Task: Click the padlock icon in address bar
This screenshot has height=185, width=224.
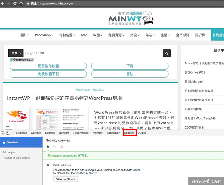Action: [28, 4]
